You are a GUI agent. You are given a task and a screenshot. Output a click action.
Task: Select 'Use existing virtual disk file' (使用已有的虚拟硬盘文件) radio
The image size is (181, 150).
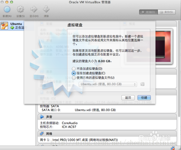tap(73, 78)
